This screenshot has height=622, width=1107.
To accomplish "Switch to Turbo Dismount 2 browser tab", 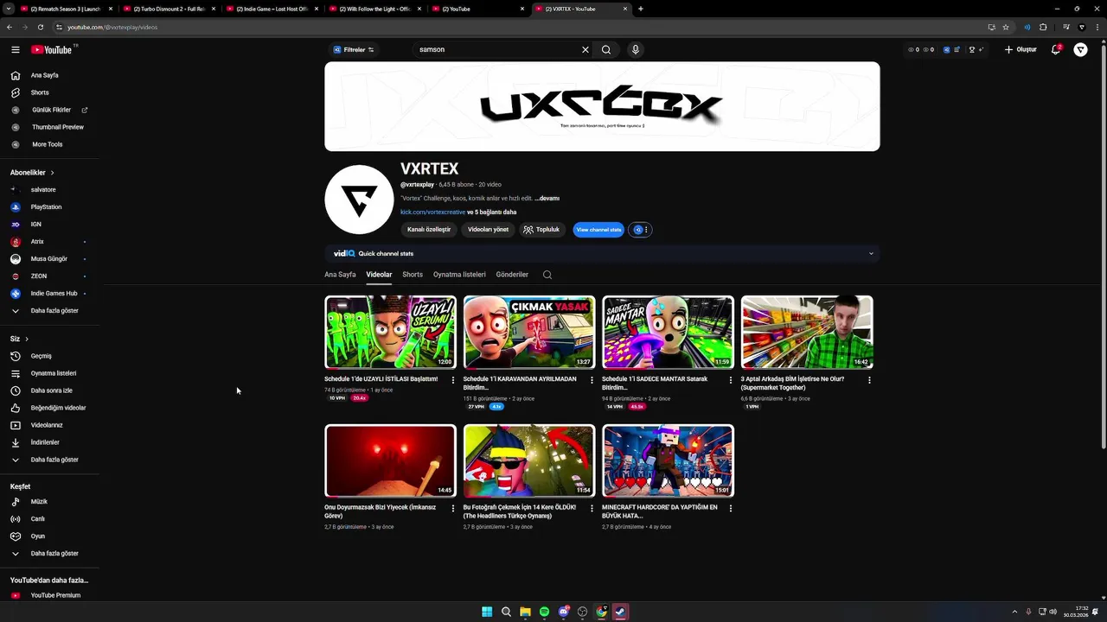I will click(164, 9).
